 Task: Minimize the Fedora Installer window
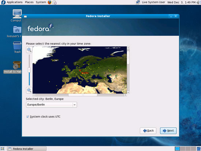pyautogui.click(x=171, y=16)
